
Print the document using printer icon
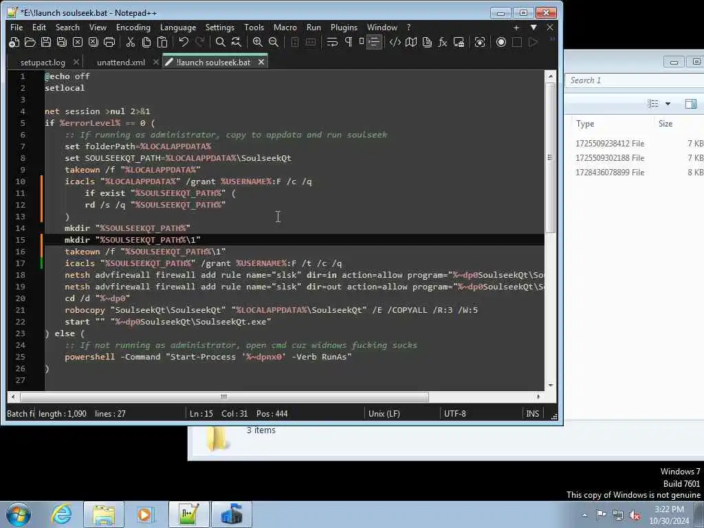coord(109,42)
